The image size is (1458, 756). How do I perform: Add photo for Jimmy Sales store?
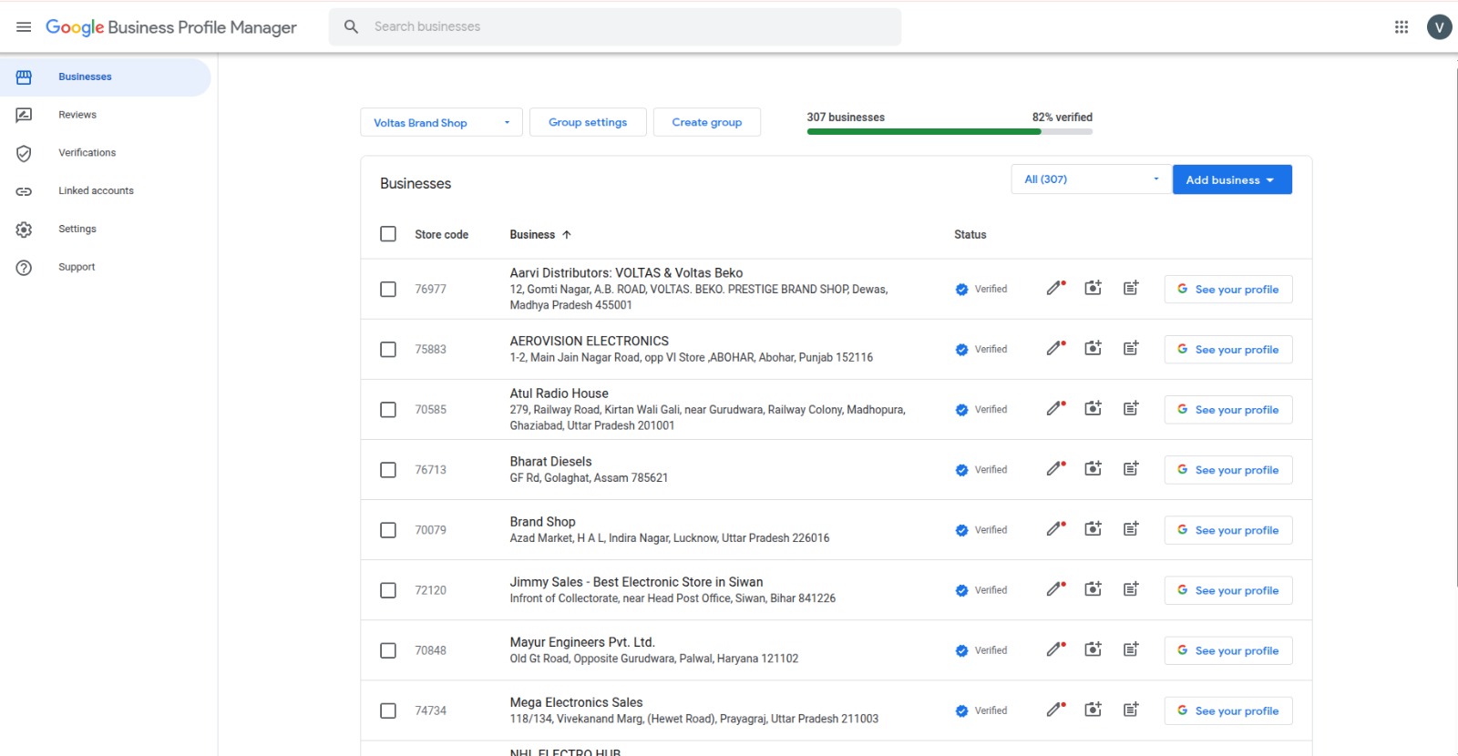pos(1093,589)
